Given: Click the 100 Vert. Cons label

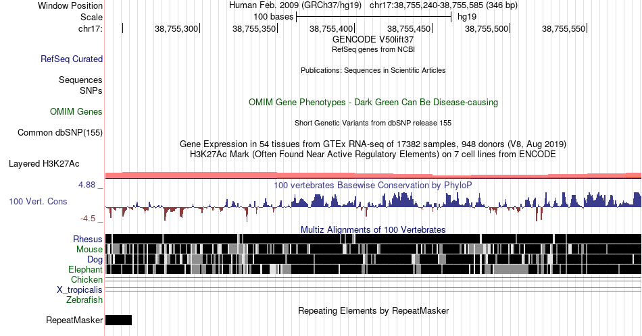Looking at the screenshot, I should click(38, 201).
